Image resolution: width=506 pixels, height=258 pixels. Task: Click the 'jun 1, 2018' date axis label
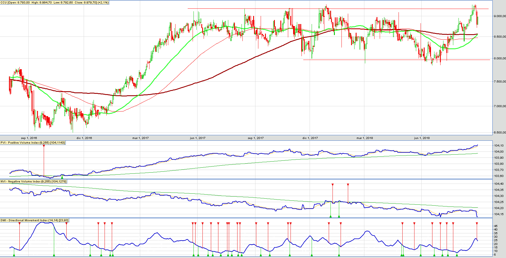422,138
